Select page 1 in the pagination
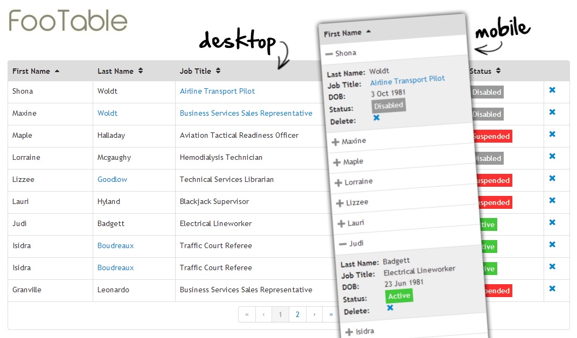 click(280, 314)
